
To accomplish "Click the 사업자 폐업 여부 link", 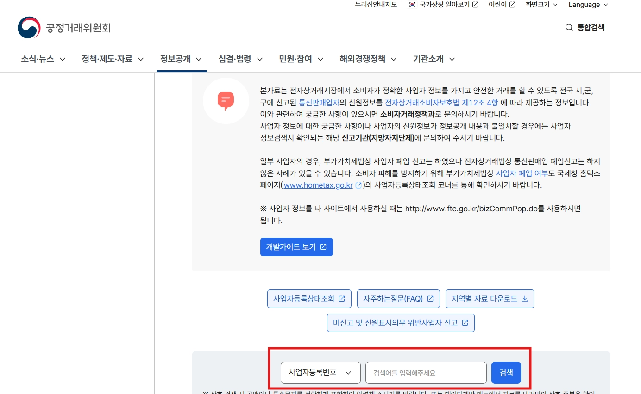I will pyautogui.click(x=522, y=173).
